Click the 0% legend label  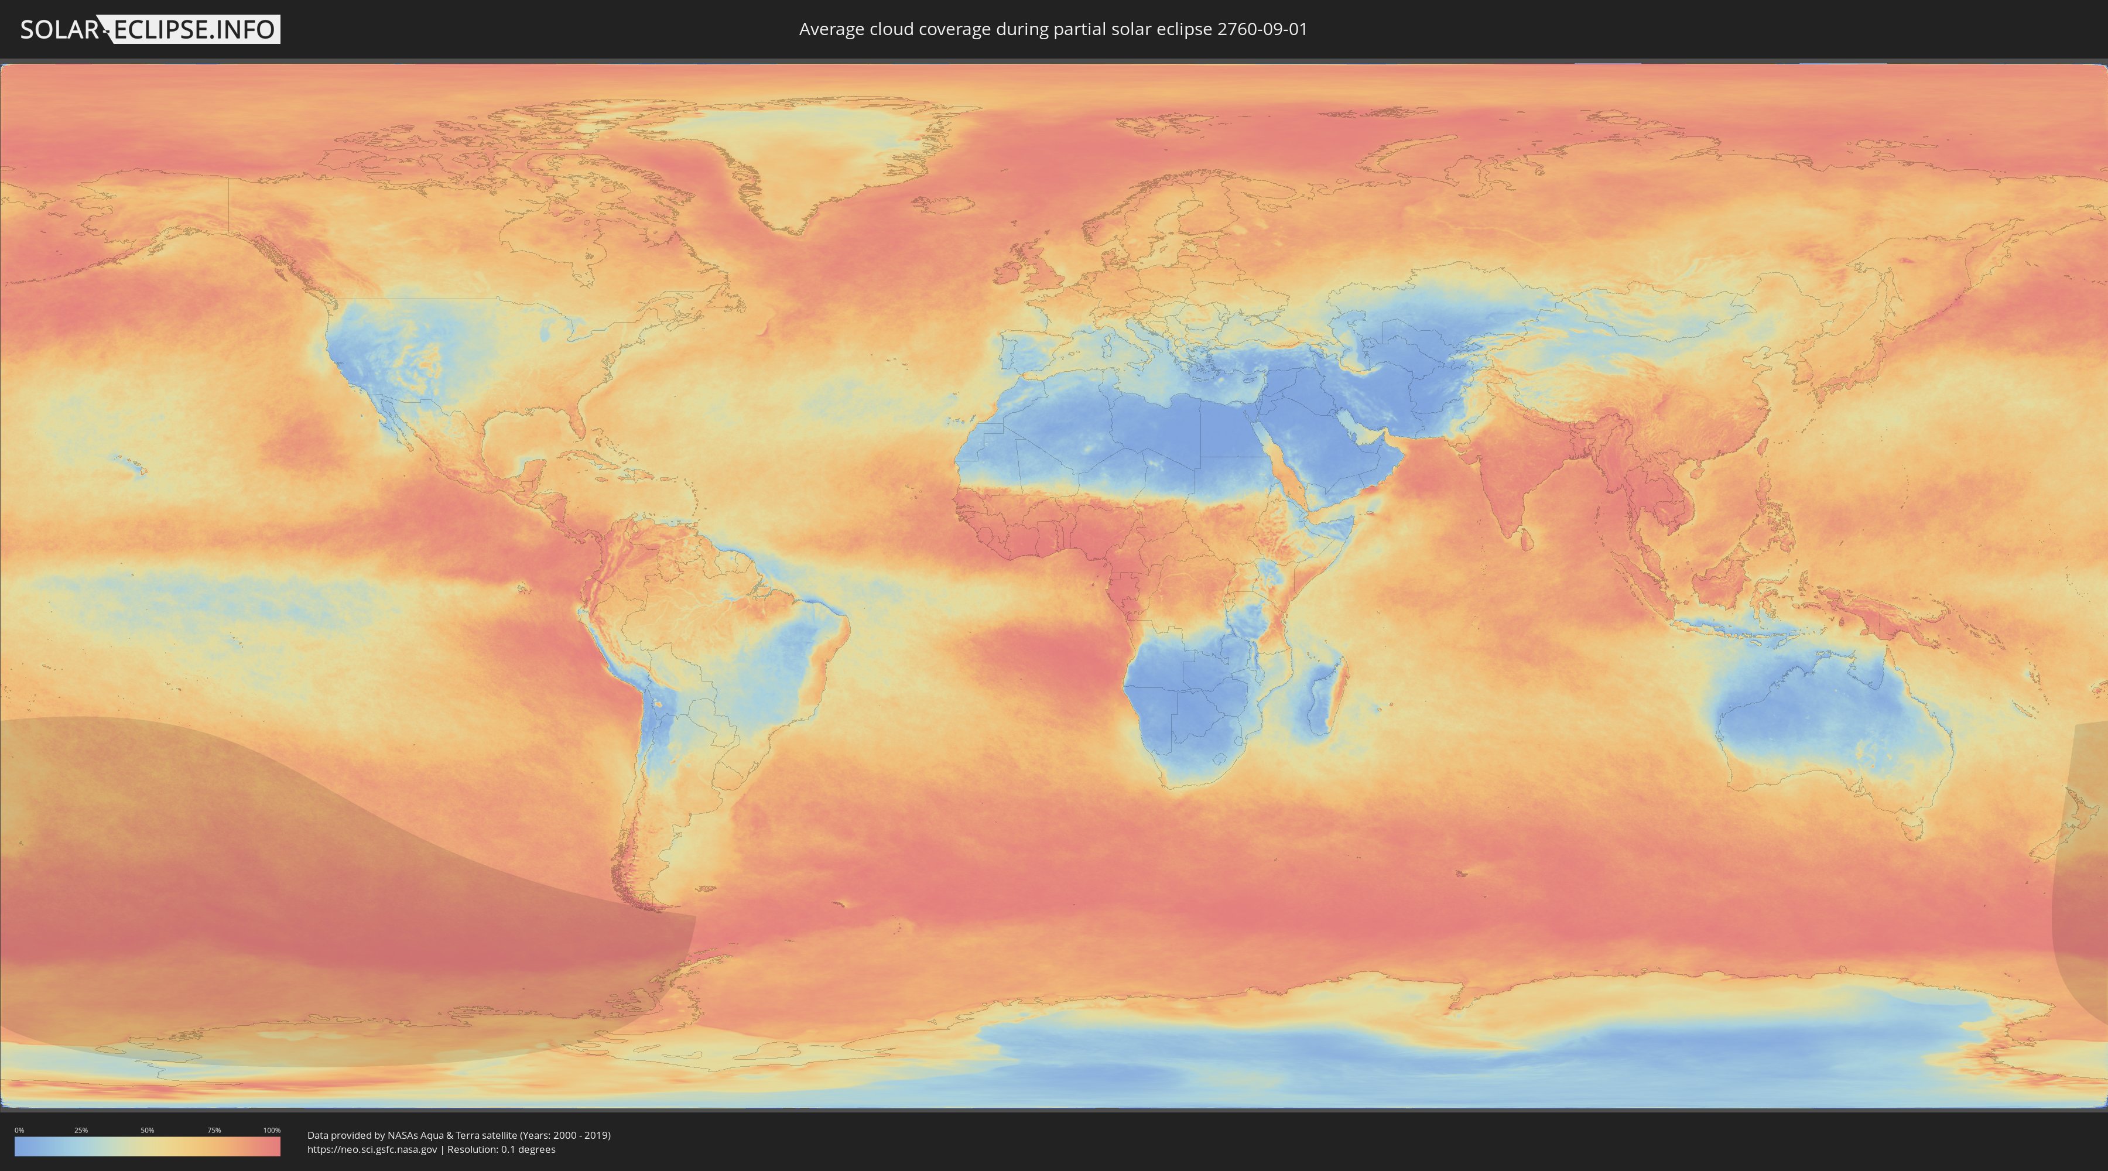[x=19, y=1130]
